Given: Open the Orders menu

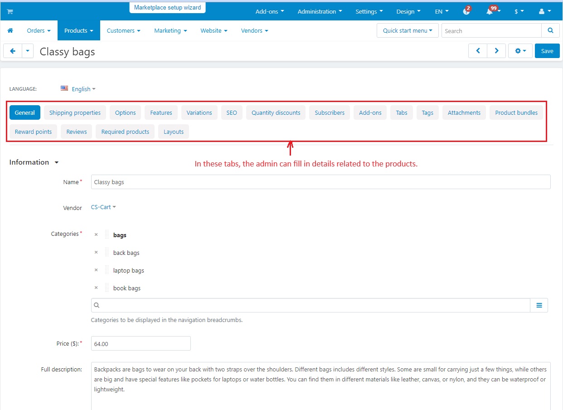Looking at the screenshot, I should 39,31.
